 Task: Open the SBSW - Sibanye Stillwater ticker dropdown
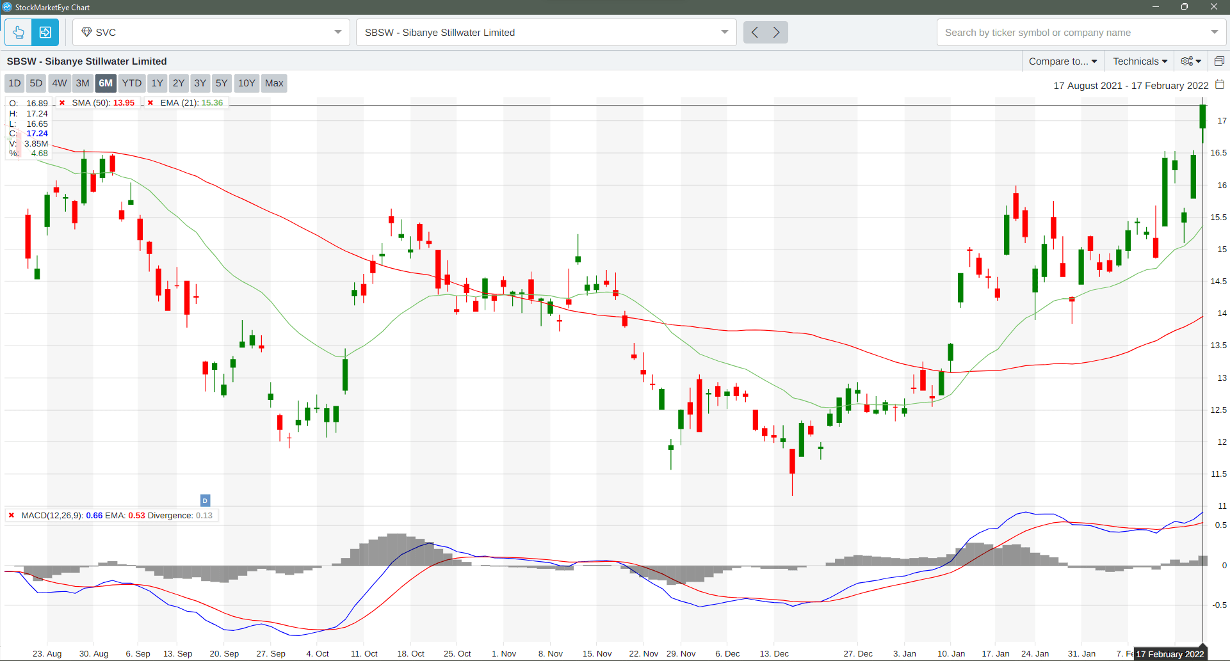pyautogui.click(x=546, y=32)
